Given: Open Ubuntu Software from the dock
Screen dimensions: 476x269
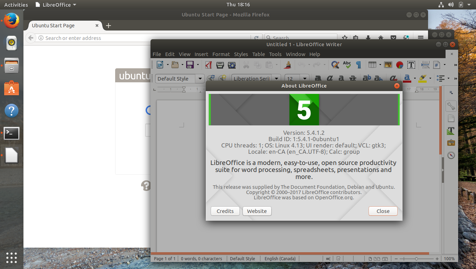Looking at the screenshot, I should 12,88.
